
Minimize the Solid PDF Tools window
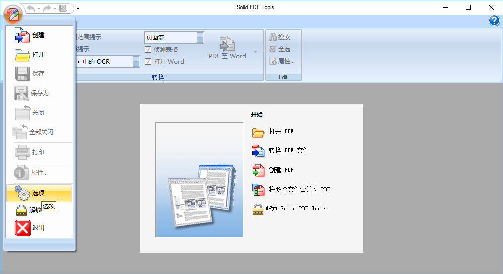(x=446, y=7)
